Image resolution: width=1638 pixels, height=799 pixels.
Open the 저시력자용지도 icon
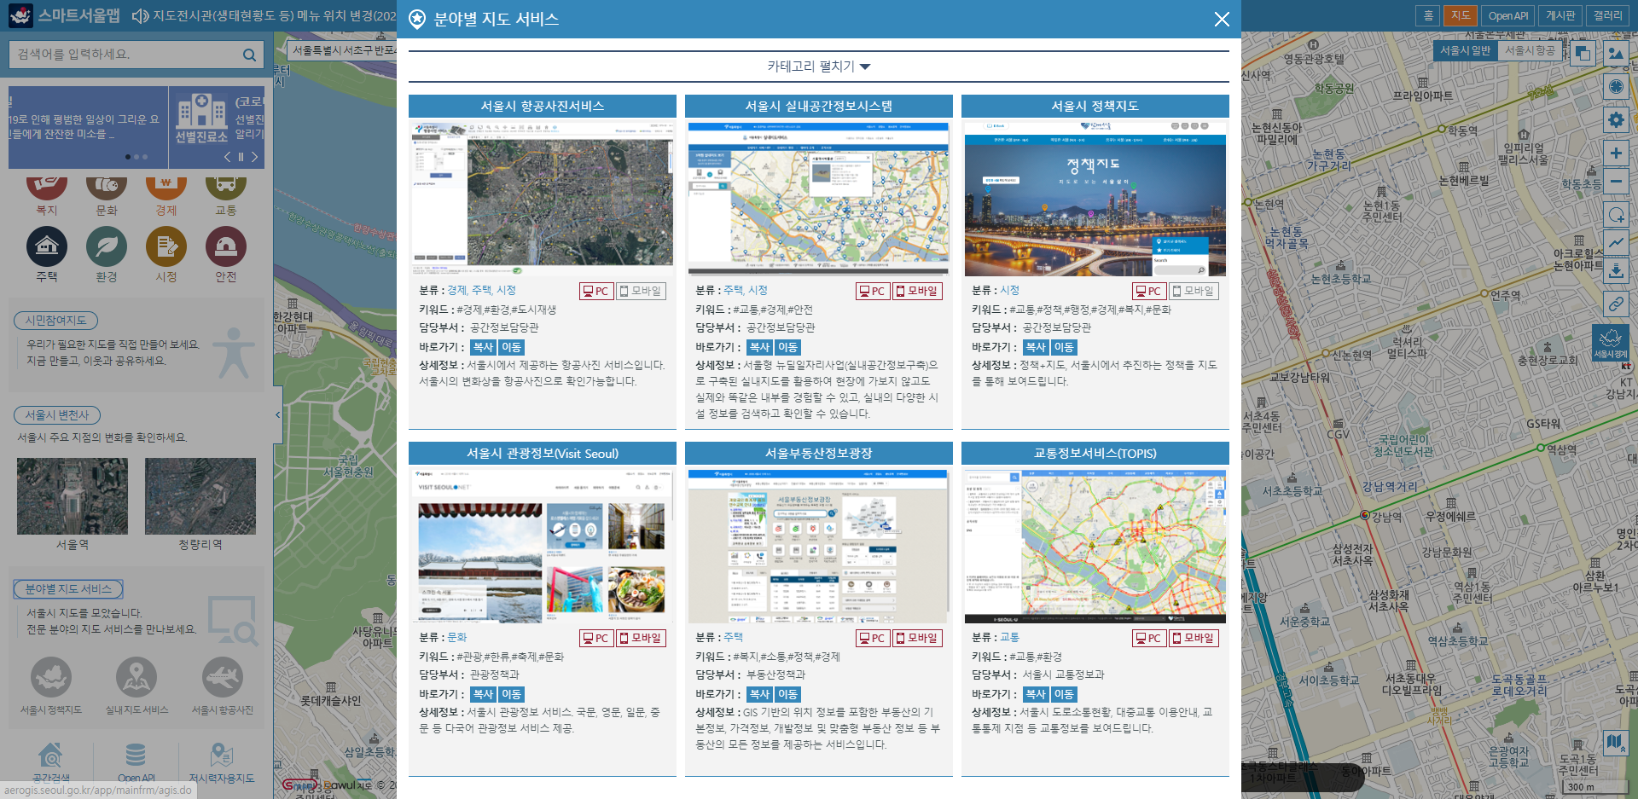tap(222, 756)
